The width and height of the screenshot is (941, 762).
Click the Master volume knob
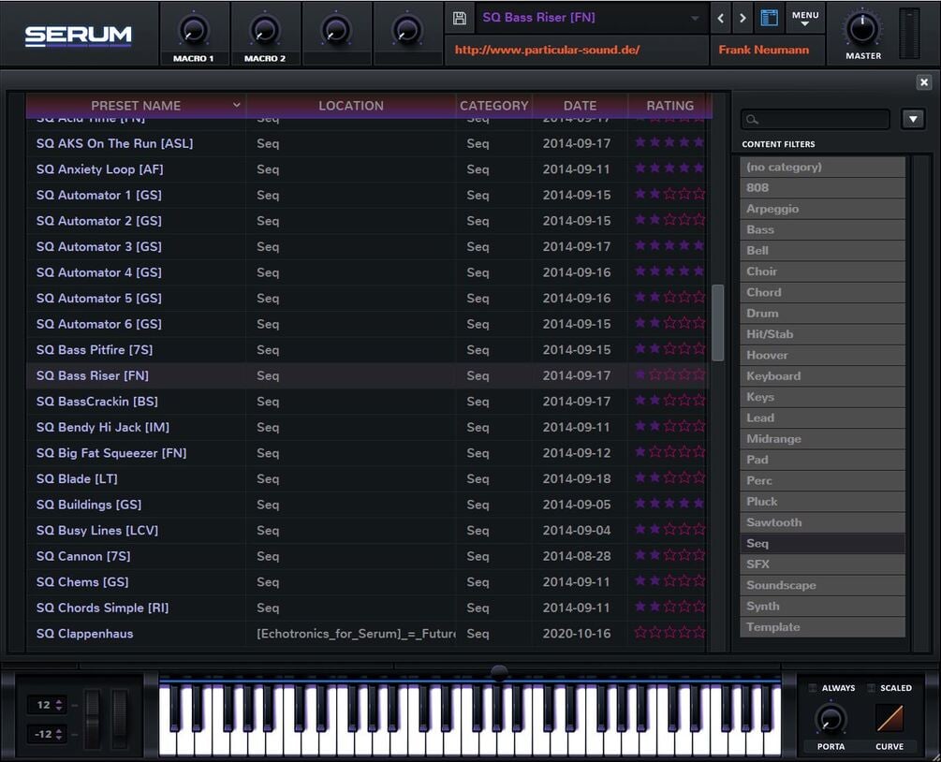(862, 28)
